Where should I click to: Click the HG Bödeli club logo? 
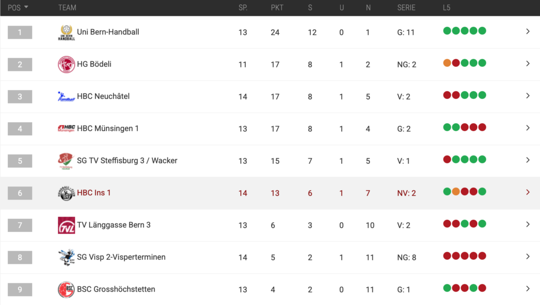(66, 65)
